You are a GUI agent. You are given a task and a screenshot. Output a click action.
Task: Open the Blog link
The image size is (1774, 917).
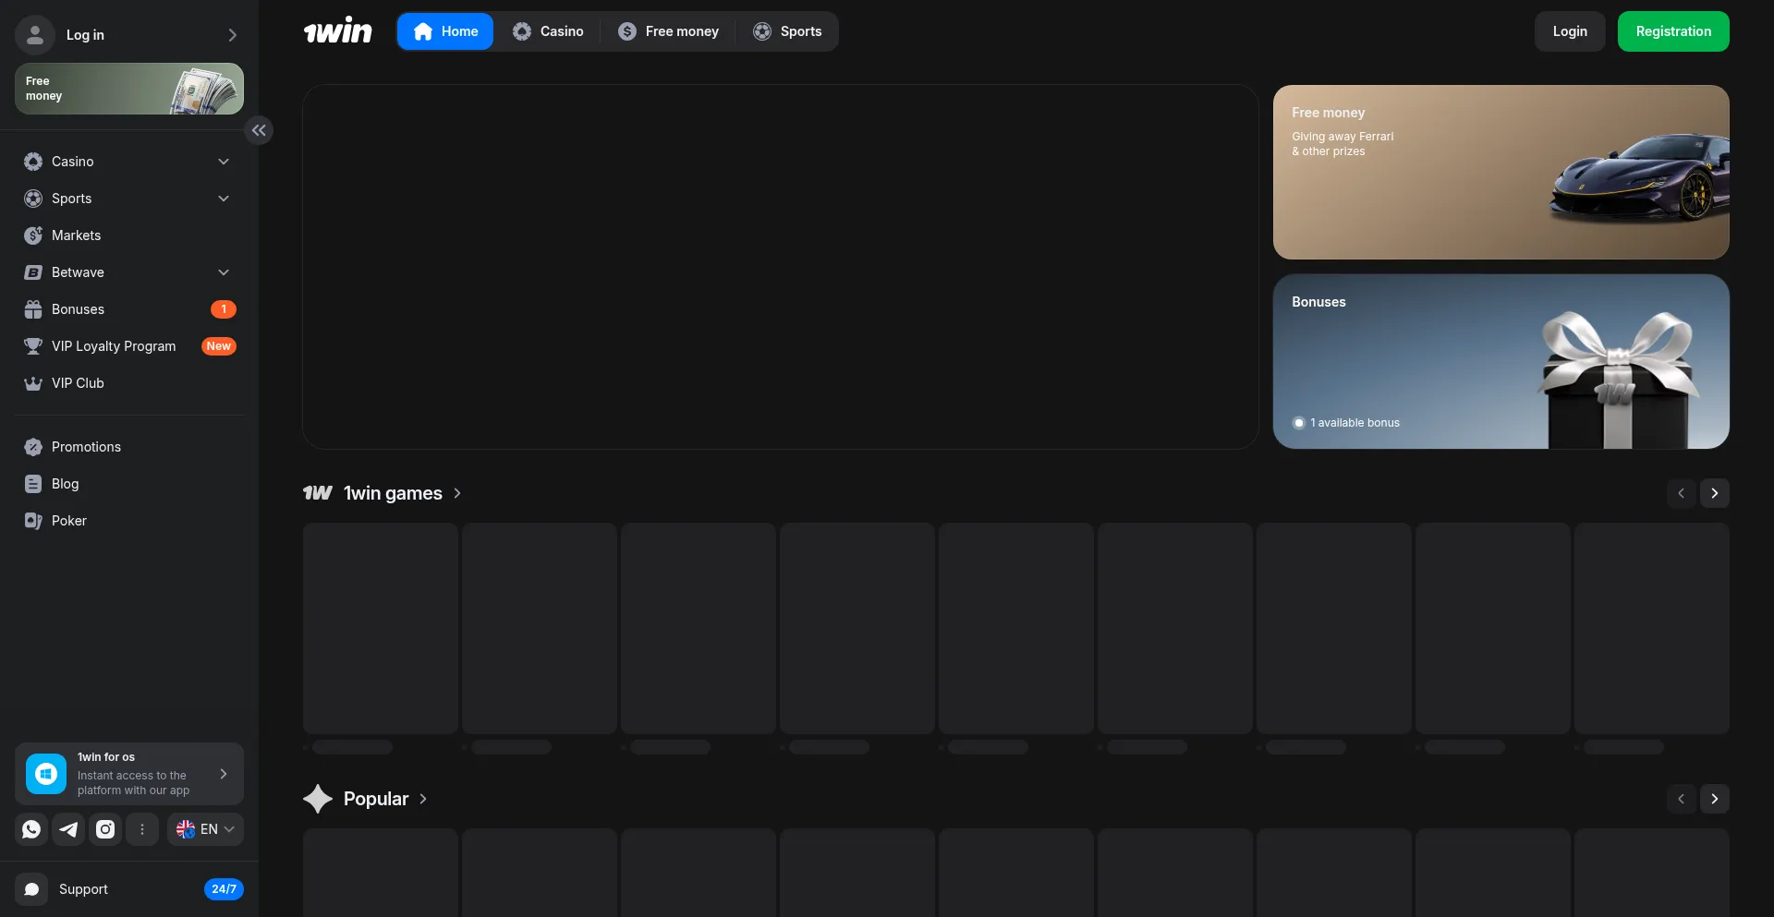129,484
